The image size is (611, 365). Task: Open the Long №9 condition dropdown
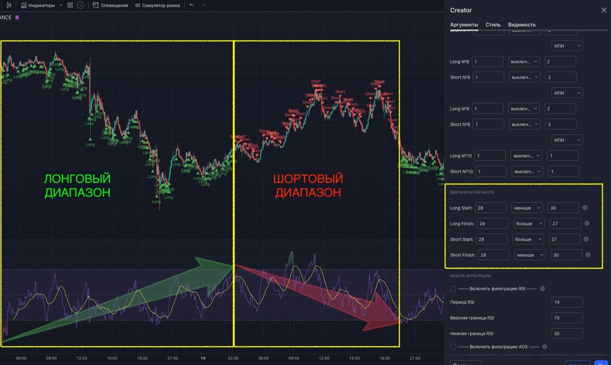pyautogui.click(x=524, y=108)
